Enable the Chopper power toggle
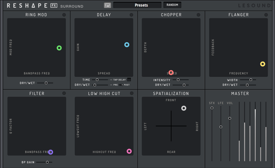The width and height of the screenshot is (275, 168). 199,15
